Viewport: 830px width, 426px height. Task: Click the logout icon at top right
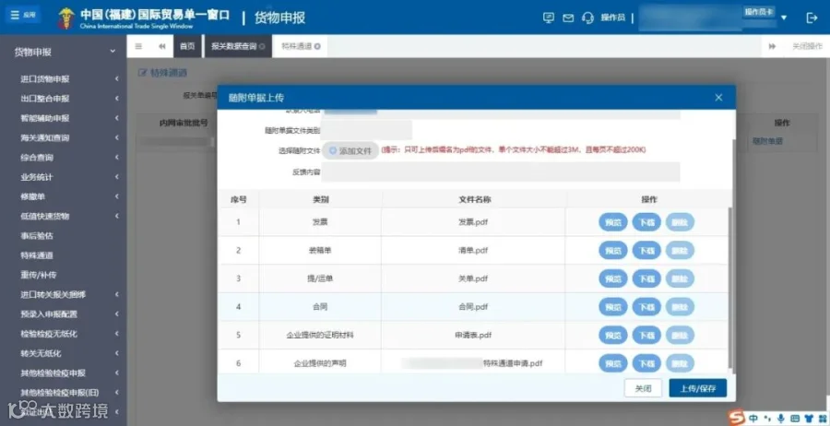tap(812, 18)
